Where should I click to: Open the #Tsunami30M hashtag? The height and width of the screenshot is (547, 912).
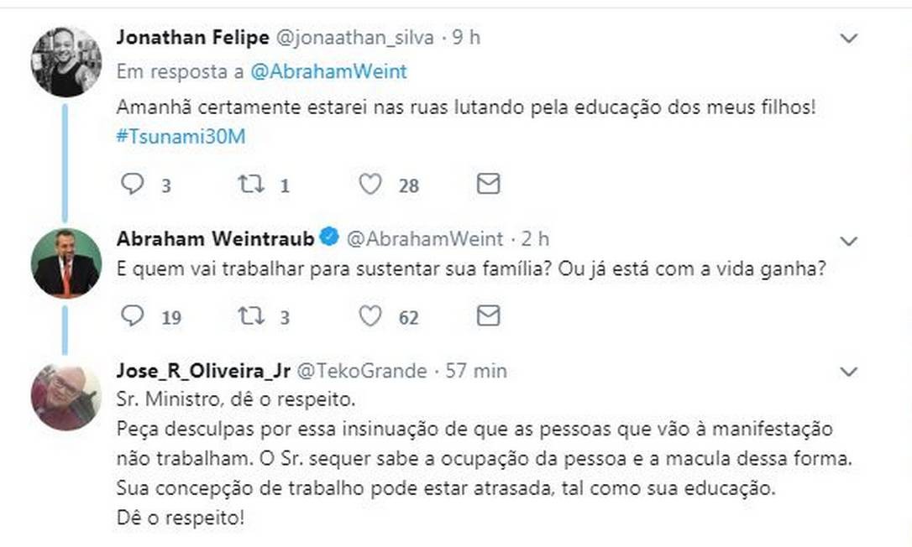tap(181, 137)
